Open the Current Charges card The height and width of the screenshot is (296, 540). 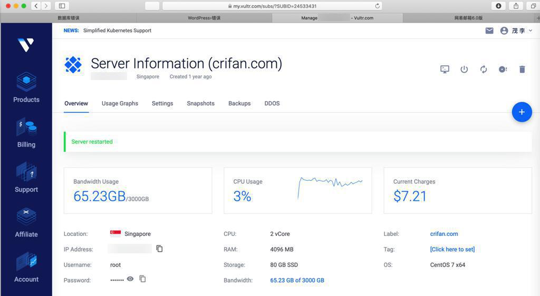(458, 191)
